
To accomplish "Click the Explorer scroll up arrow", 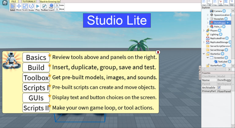I will coord(233,11).
